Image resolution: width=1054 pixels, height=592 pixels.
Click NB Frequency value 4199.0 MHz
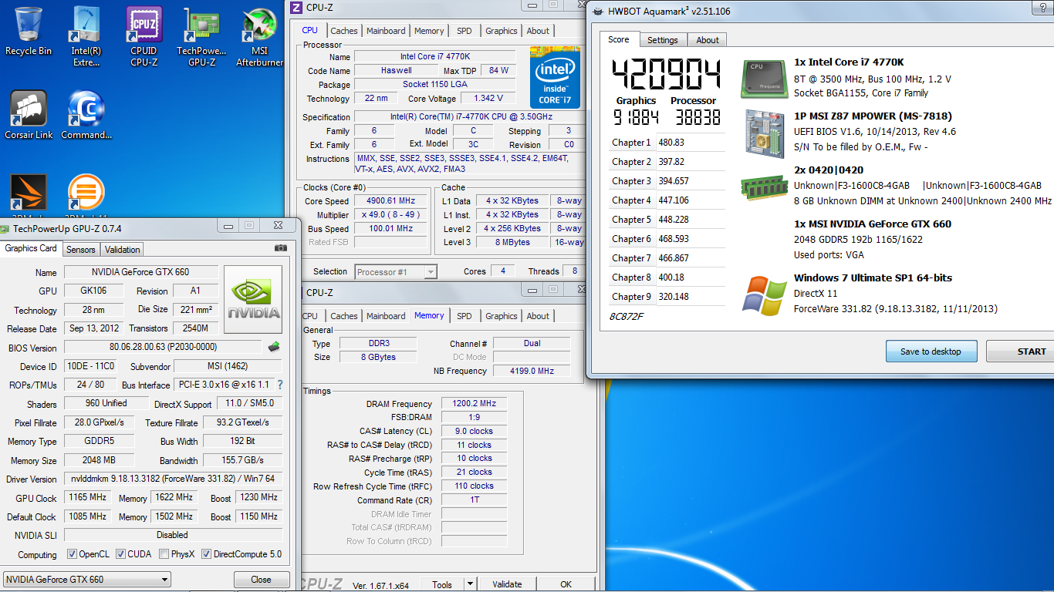coord(532,371)
